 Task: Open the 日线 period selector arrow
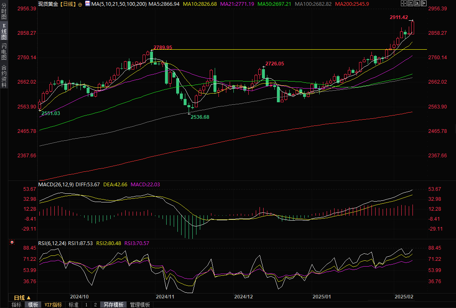tap(29, 298)
